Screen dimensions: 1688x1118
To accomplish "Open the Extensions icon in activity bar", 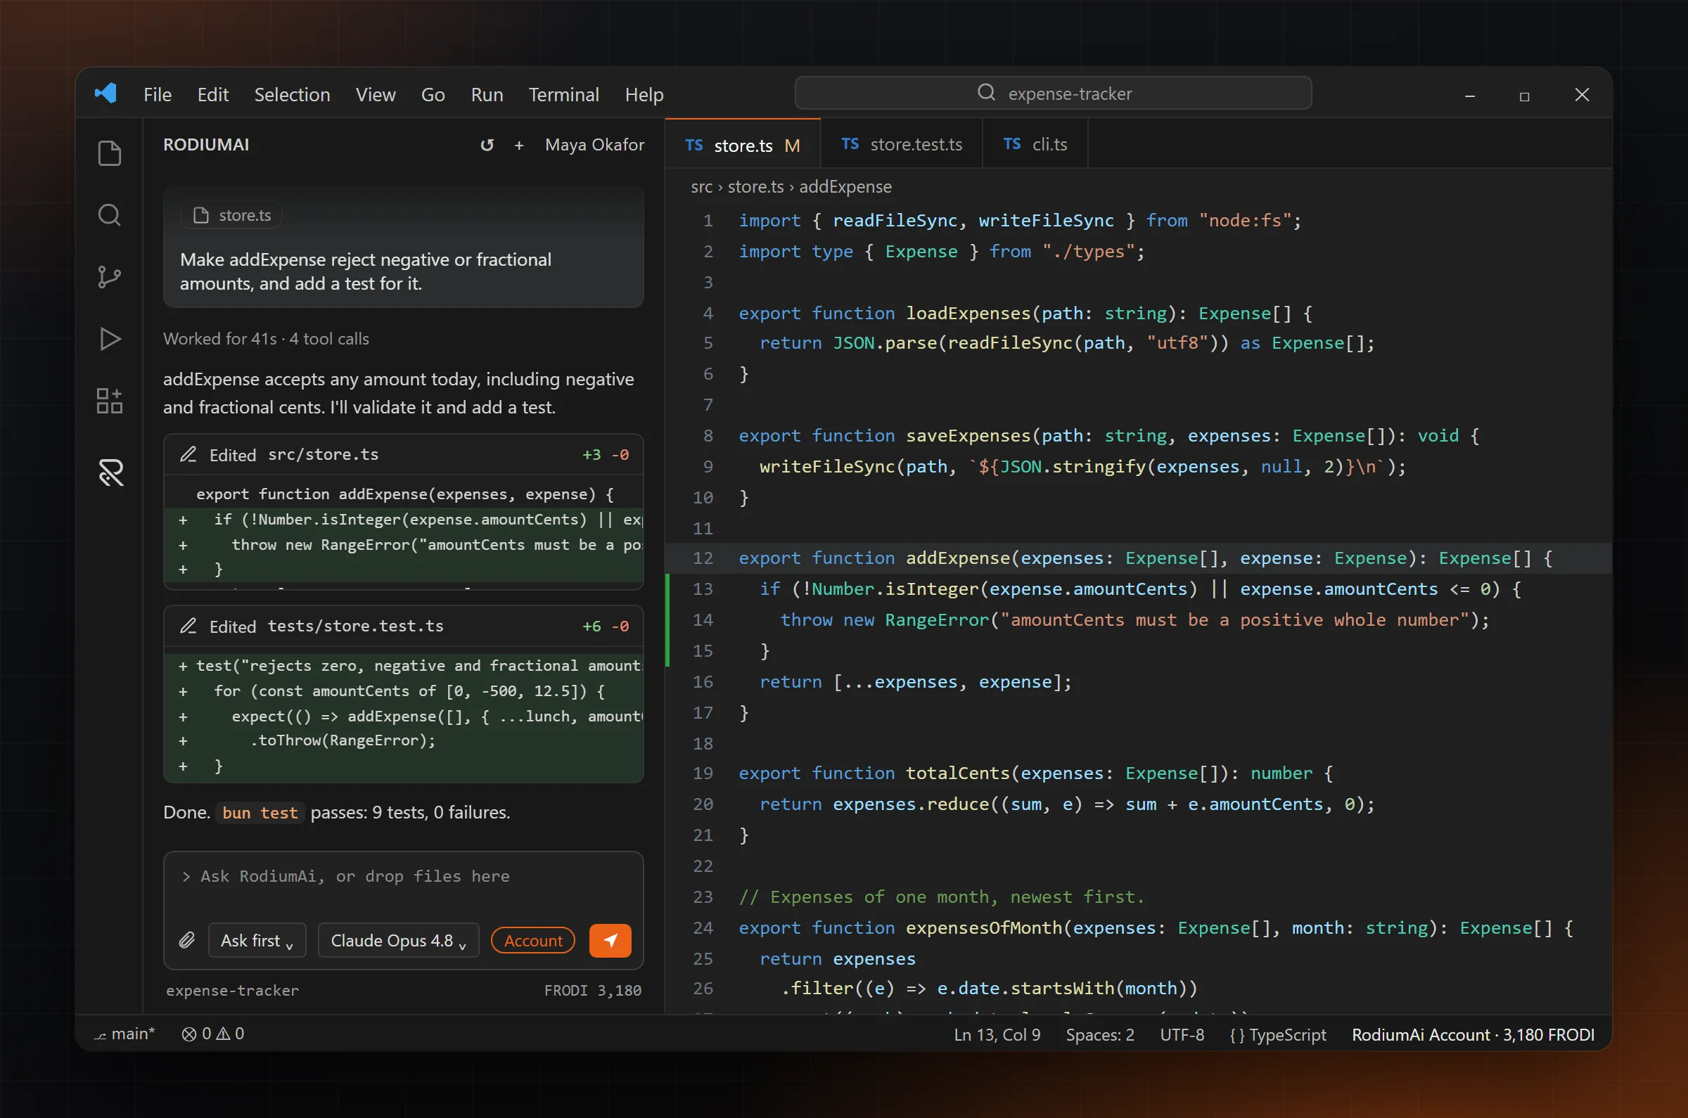I will coord(109,401).
